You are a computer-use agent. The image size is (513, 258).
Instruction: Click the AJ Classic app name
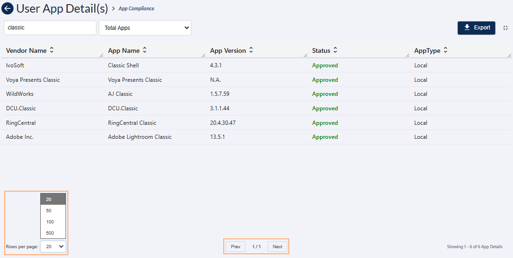coord(120,94)
